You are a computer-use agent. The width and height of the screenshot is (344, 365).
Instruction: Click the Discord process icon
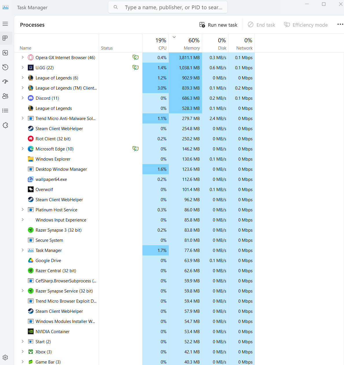point(31,98)
